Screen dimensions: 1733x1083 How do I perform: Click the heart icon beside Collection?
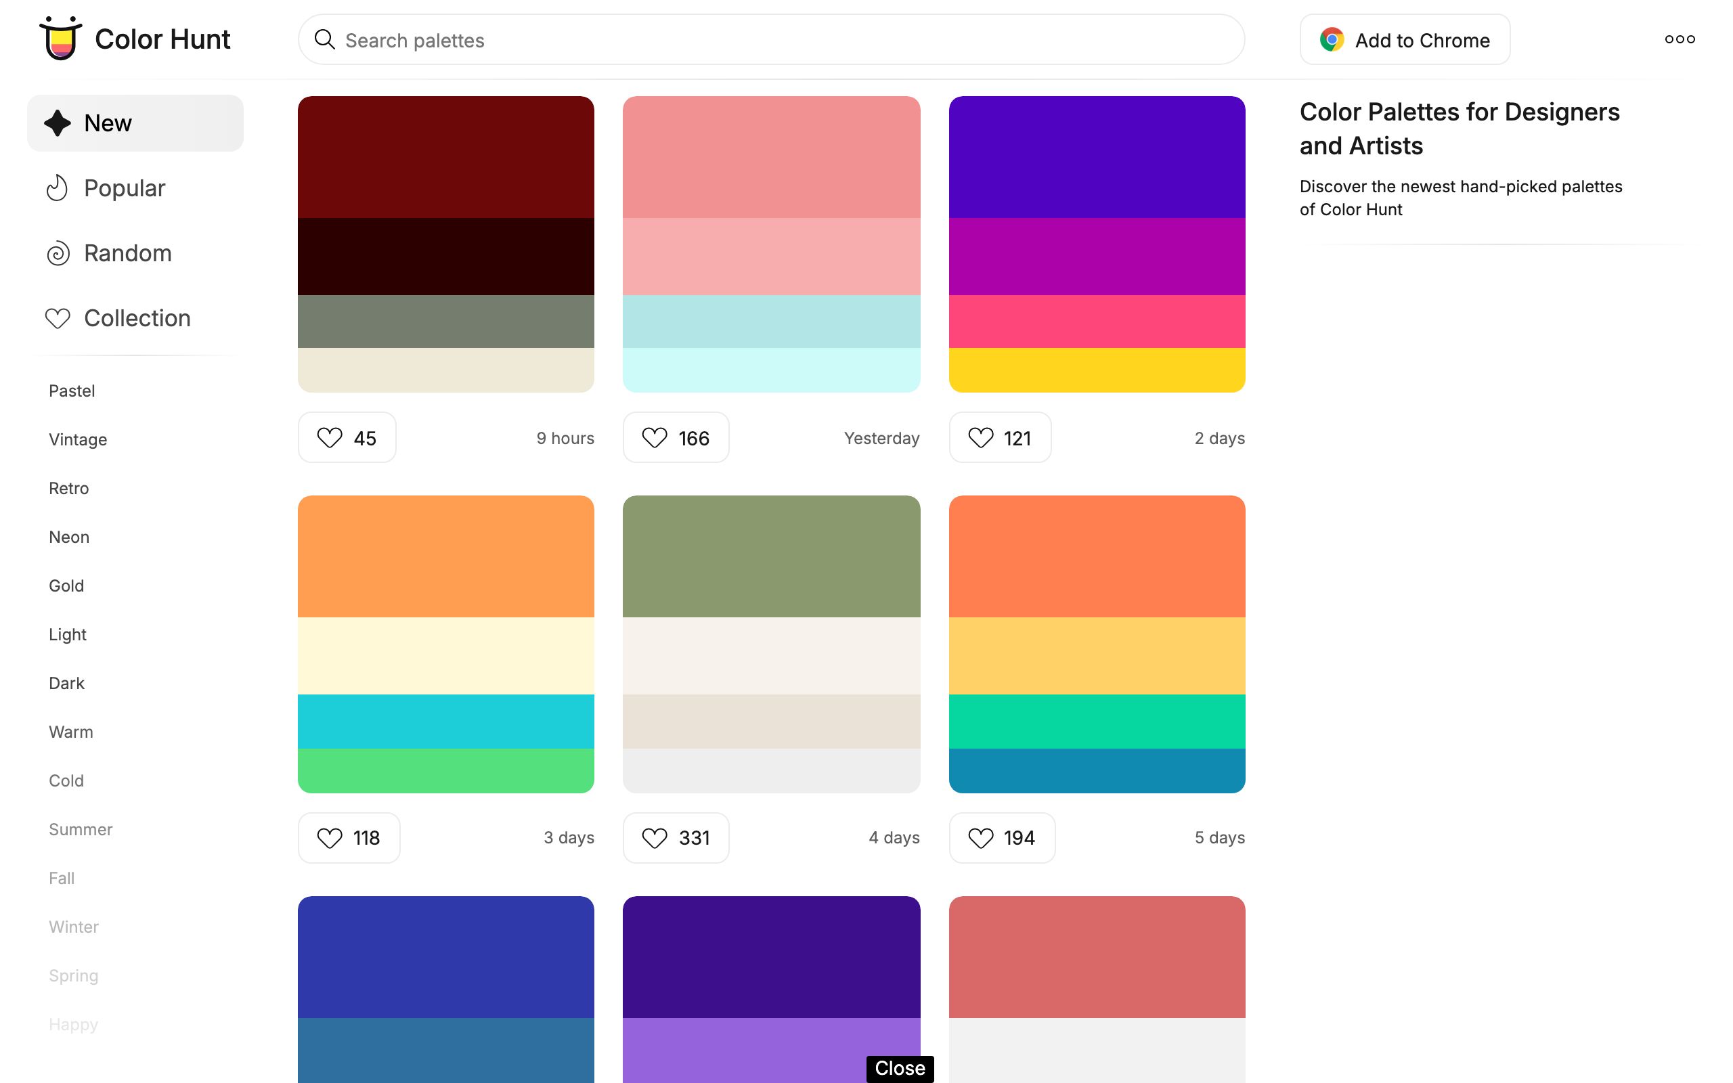(x=58, y=318)
